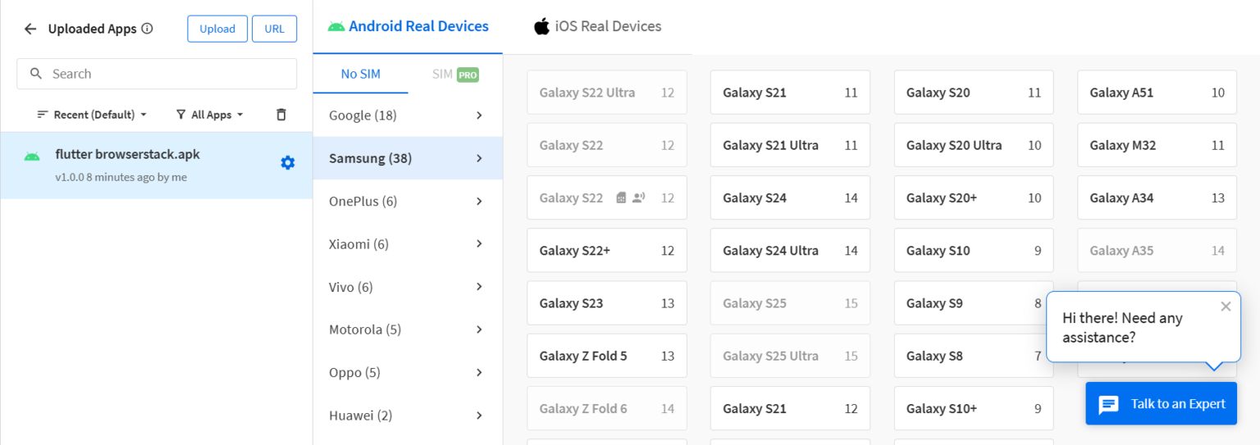This screenshot has height=445, width=1260.
Task: Switch to the SIM PRO tab
Action: [454, 75]
